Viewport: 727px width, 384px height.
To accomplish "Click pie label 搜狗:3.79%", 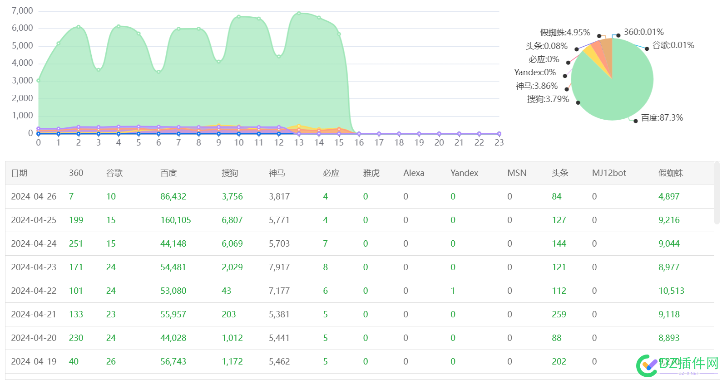I will pos(548,99).
